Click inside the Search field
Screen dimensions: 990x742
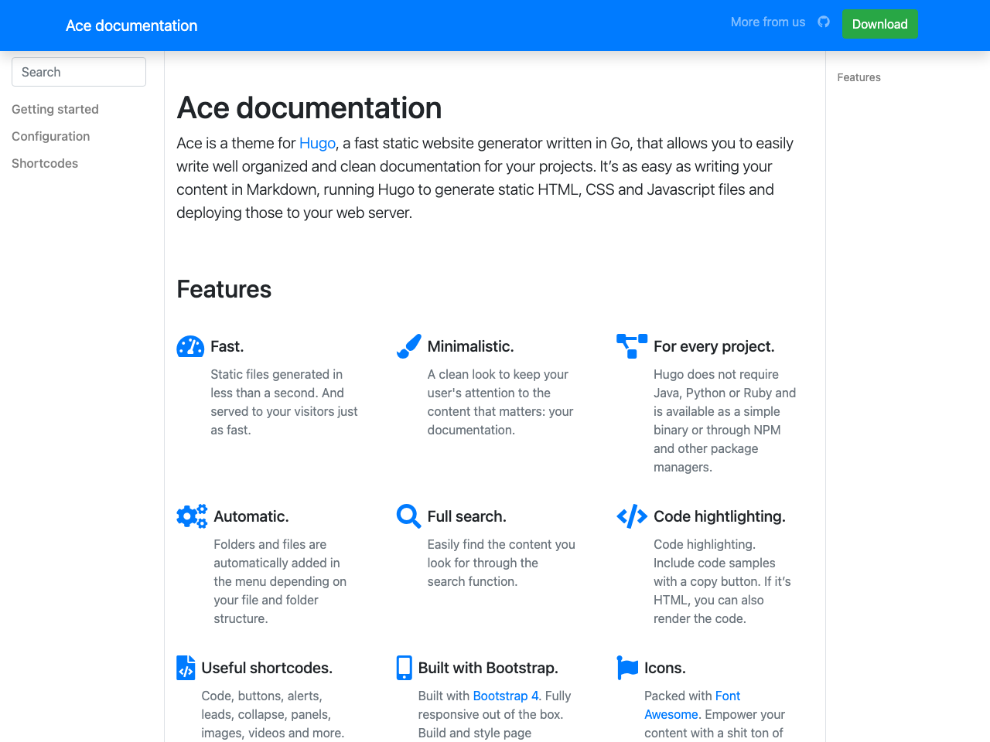click(x=78, y=71)
